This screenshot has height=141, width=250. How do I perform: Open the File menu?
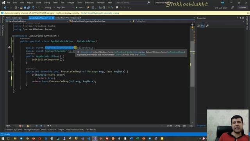point(9,3)
